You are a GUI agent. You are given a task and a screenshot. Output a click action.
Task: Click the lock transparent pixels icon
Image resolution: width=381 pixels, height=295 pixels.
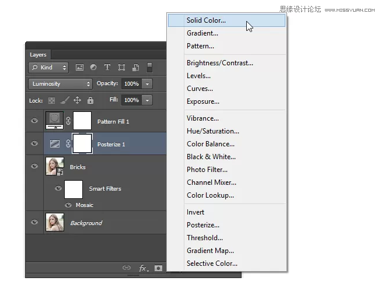(52, 100)
